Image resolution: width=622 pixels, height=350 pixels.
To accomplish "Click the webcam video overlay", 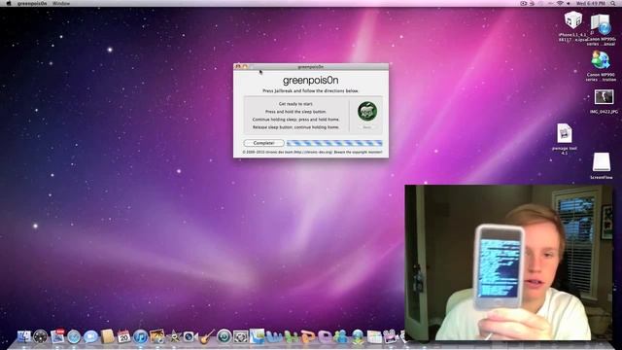I will click(509, 262).
